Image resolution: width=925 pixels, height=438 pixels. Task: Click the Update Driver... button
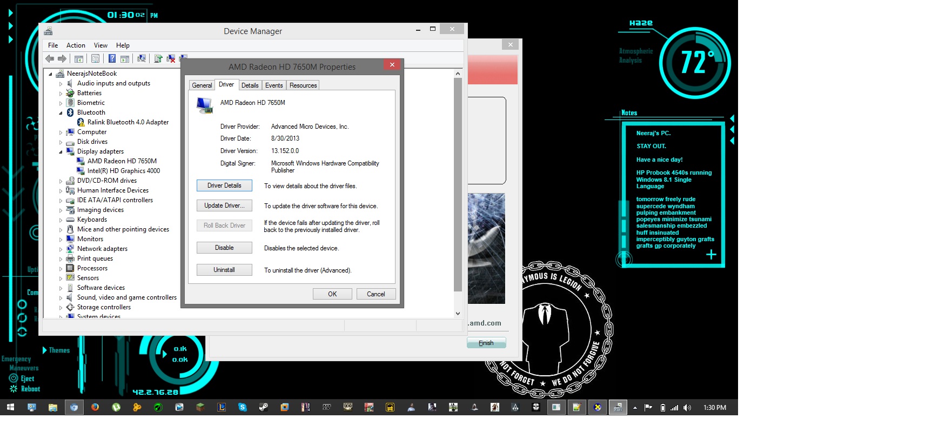click(224, 205)
